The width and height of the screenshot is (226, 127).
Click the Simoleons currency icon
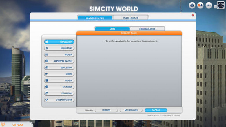point(47,48)
